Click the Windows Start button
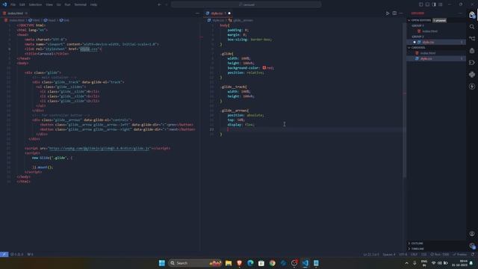478x269 pixels. click(162, 263)
